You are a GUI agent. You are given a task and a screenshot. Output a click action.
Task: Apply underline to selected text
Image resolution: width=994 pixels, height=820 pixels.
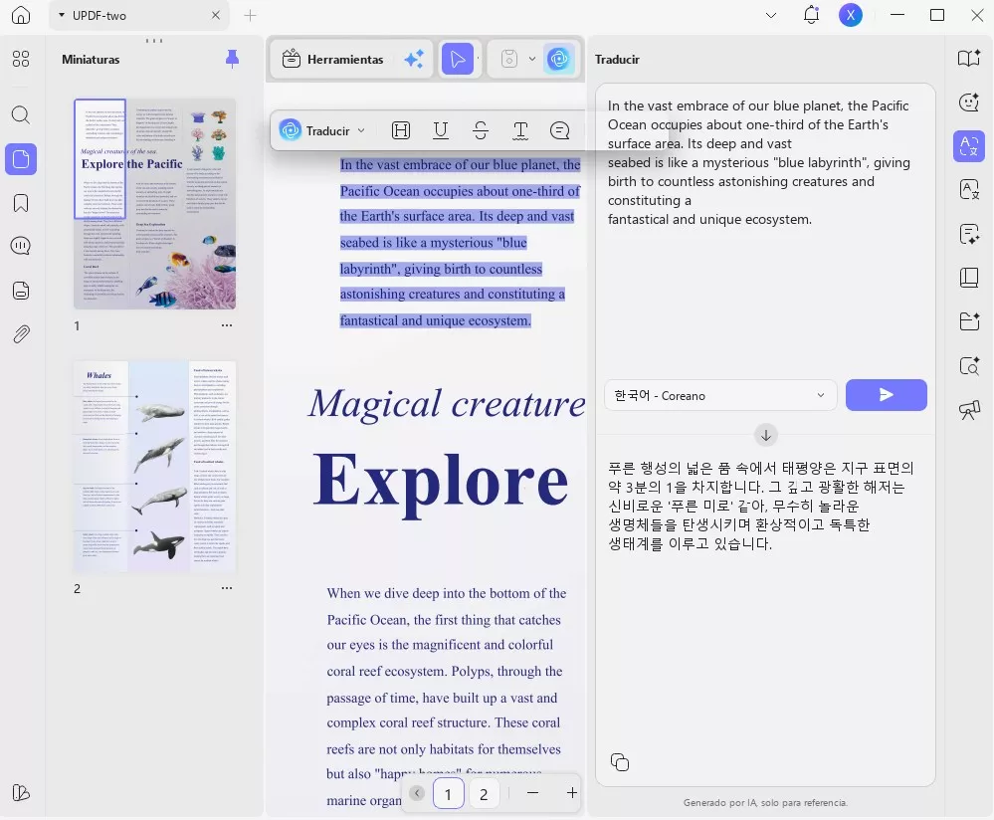point(441,130)
